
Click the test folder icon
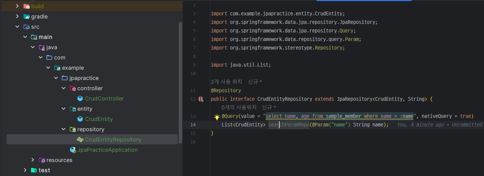coord(34,170)
